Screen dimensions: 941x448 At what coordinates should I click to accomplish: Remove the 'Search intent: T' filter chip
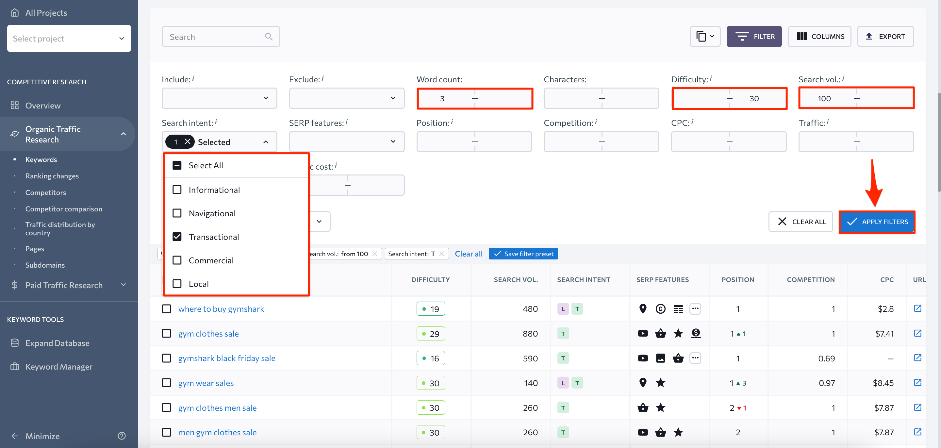pyautogui.click(x=442, y=254)
